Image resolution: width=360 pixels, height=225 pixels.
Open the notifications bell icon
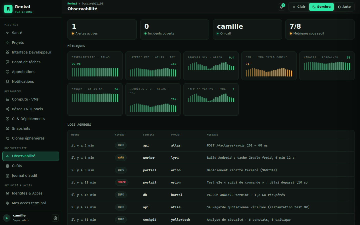pyautogui.click(x=281, y=7)
